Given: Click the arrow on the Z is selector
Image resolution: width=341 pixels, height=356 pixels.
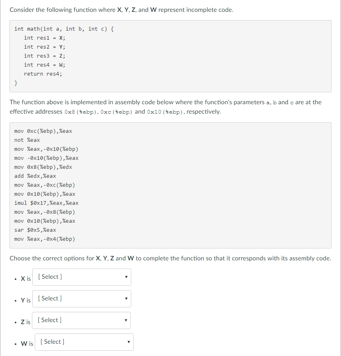Looking at the screenshot, I should 126,320.
